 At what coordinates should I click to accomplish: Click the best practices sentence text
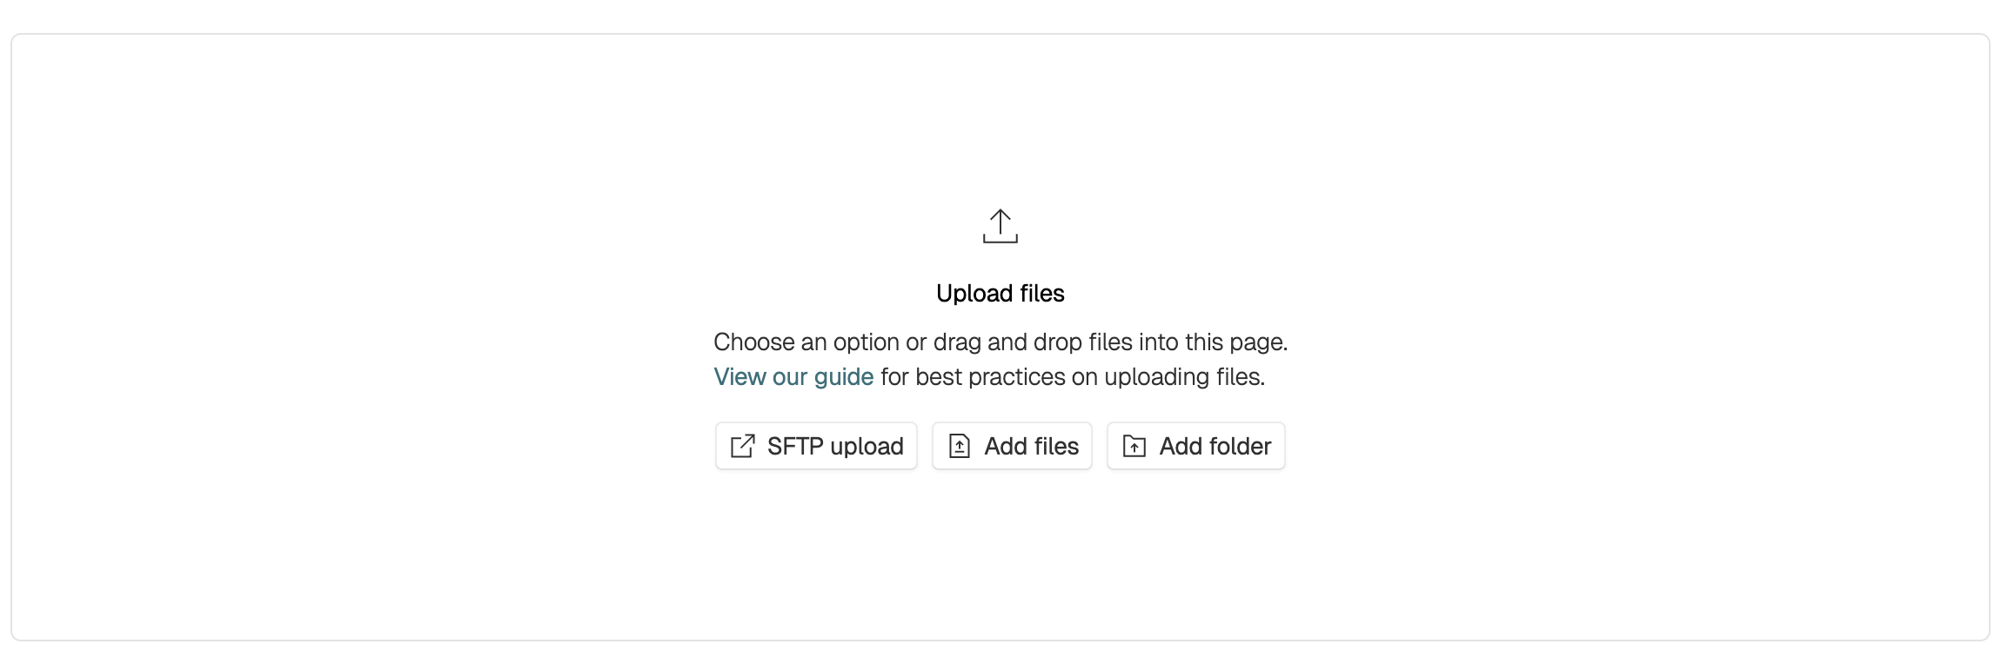1072,377
